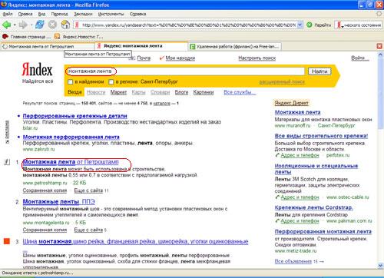The width and height of the screenshot is (384, 278).
Task: Click the green Back arrow button
Action: point(6,25)
